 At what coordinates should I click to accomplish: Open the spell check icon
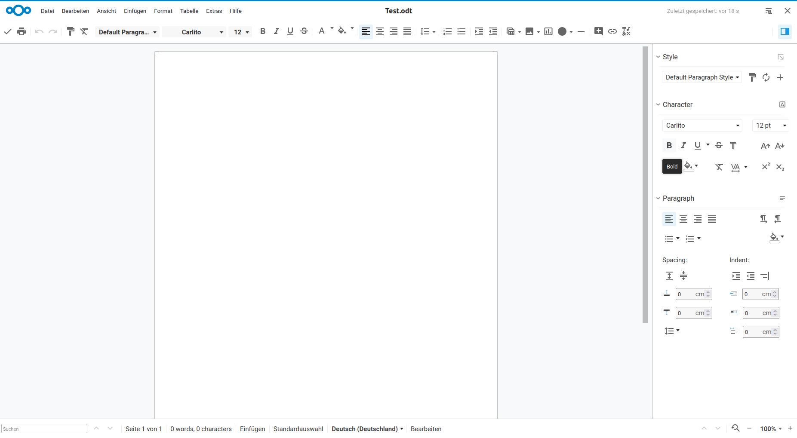pyautogui.click(x=626, y=31)
